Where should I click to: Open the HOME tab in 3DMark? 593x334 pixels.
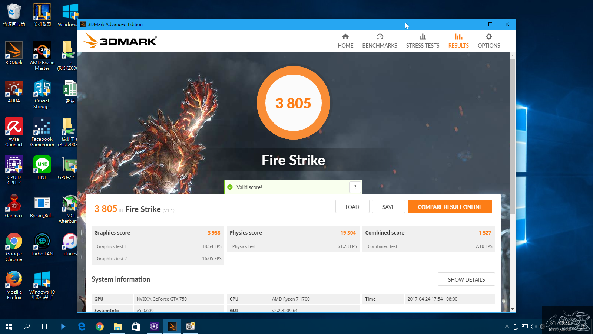point(345,41)
